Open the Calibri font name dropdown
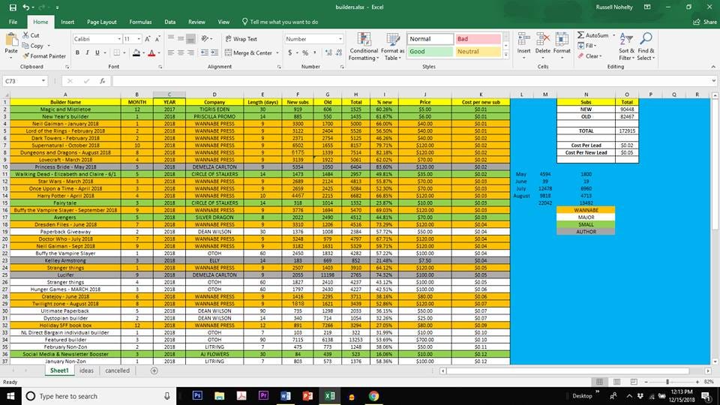The height and width of the screenshot is (405, 720). tap(119, 39)
